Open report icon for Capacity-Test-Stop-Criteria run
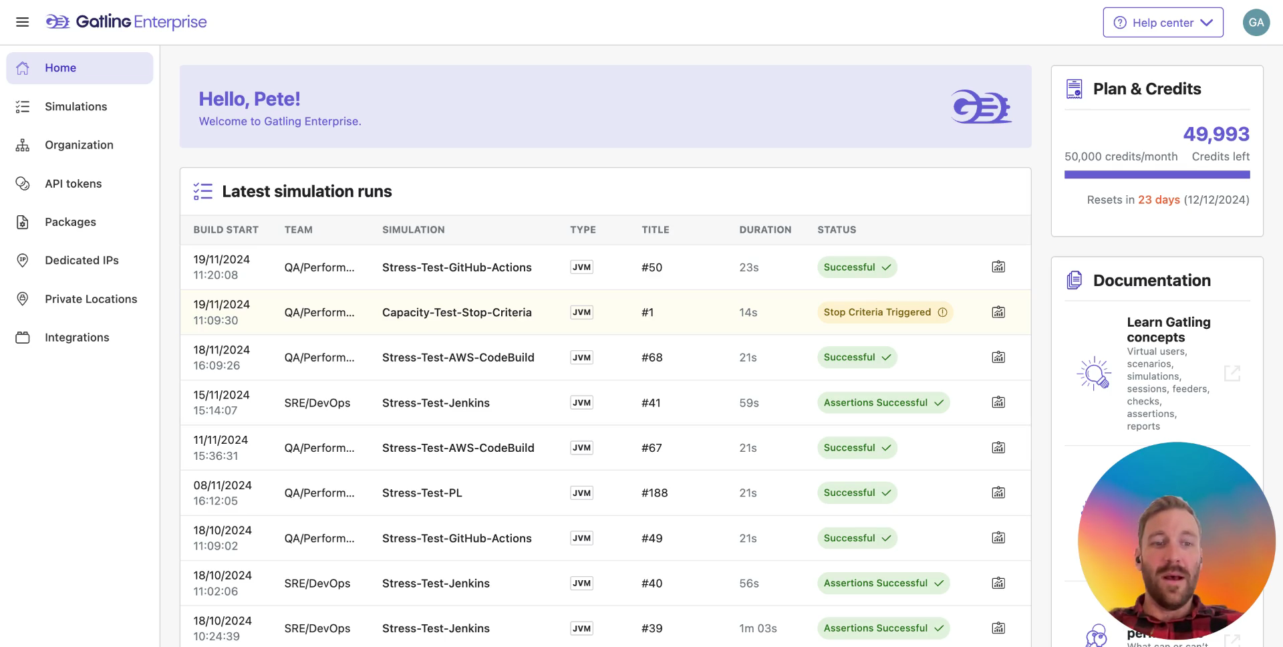Viewport: 1283px width, 647px height. [998, 312]
